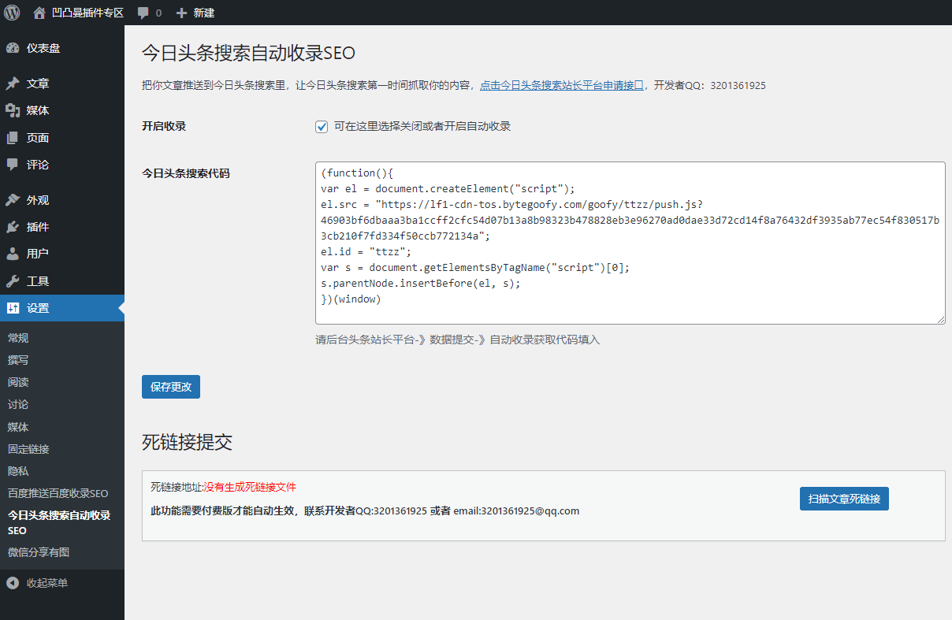Image resolution: width=952 pixels, height=620 pixels.
Task: Go to 固定链接 settings submenu
Action: [28, 449]
